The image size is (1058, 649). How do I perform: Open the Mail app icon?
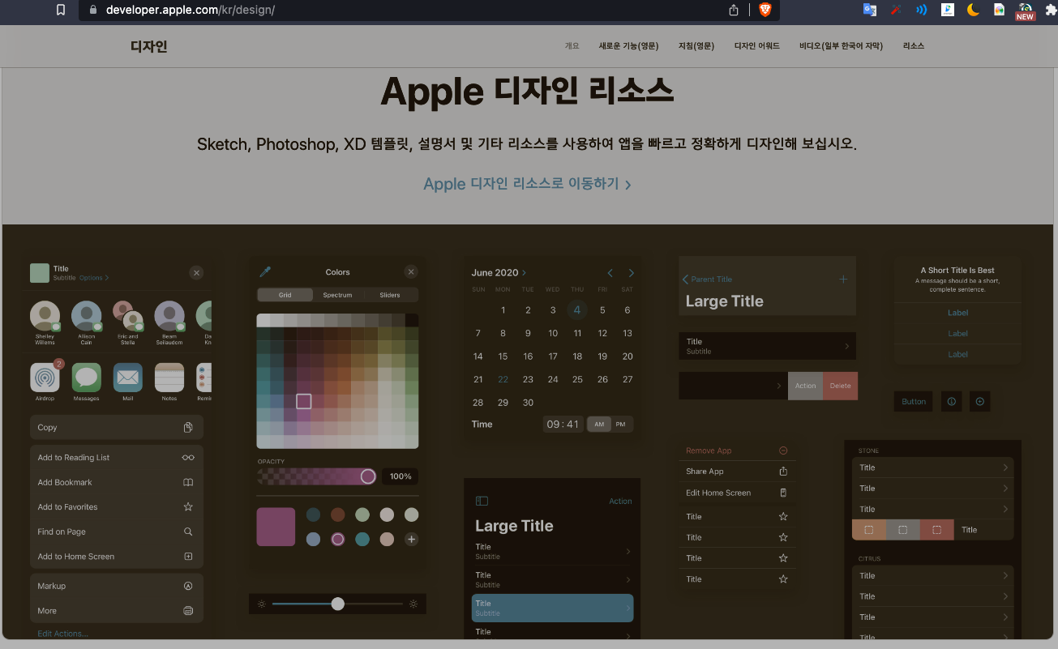(128, 378)
